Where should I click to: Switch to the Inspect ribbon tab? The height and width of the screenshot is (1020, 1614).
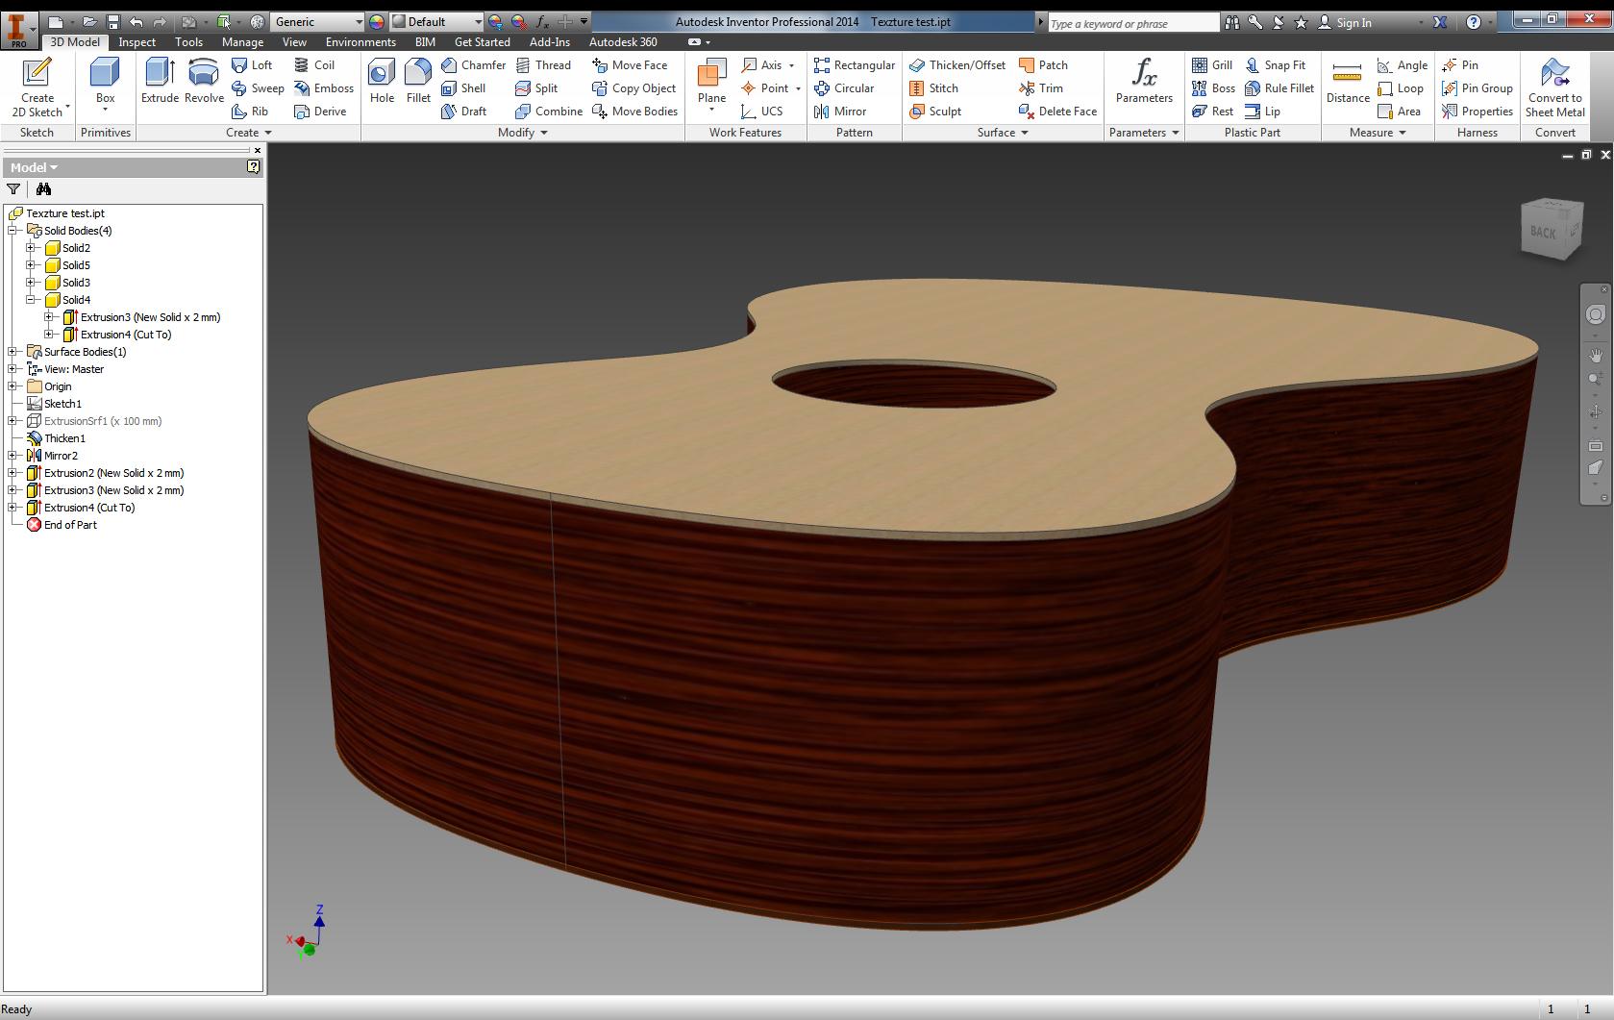137,42
